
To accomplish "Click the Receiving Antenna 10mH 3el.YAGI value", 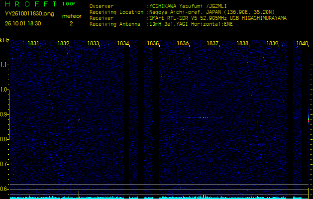I will (x=191, y=24).
